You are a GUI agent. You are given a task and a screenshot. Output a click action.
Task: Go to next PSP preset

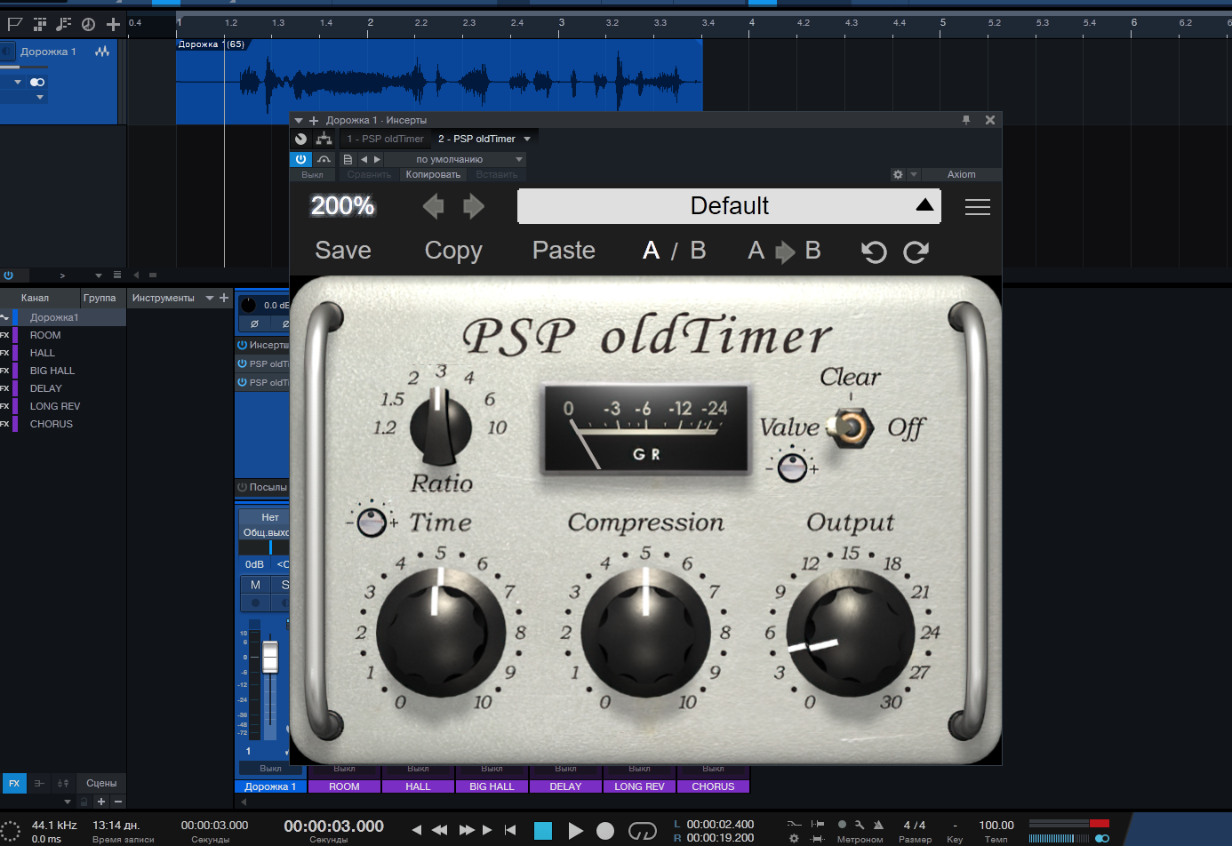pos(474,206)
